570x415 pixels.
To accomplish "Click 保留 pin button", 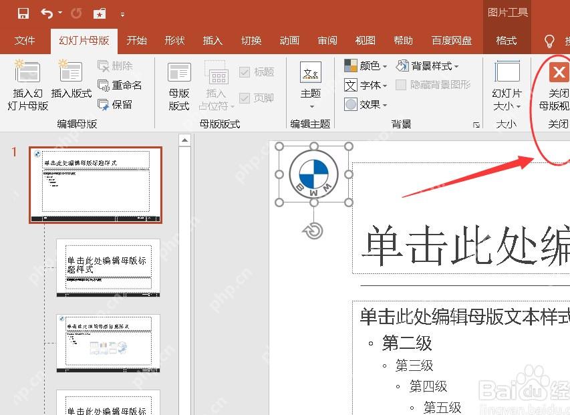I will coord(115,105).
